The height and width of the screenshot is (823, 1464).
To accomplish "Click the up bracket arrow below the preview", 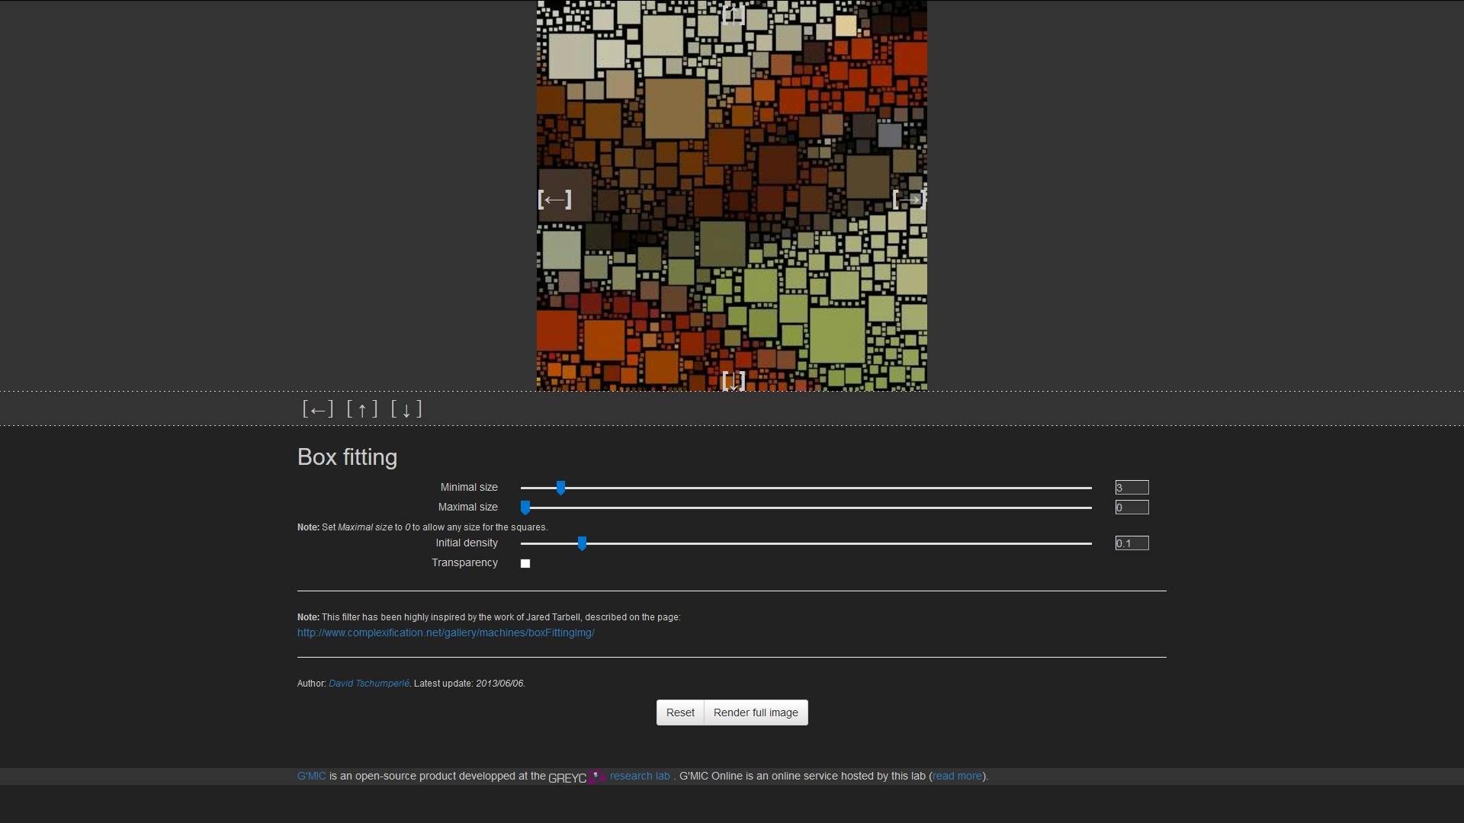I will 362,409.
